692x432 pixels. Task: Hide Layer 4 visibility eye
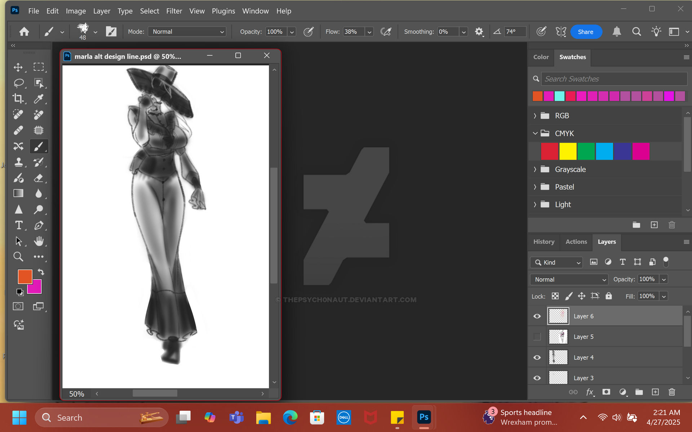tap(537, 357)
